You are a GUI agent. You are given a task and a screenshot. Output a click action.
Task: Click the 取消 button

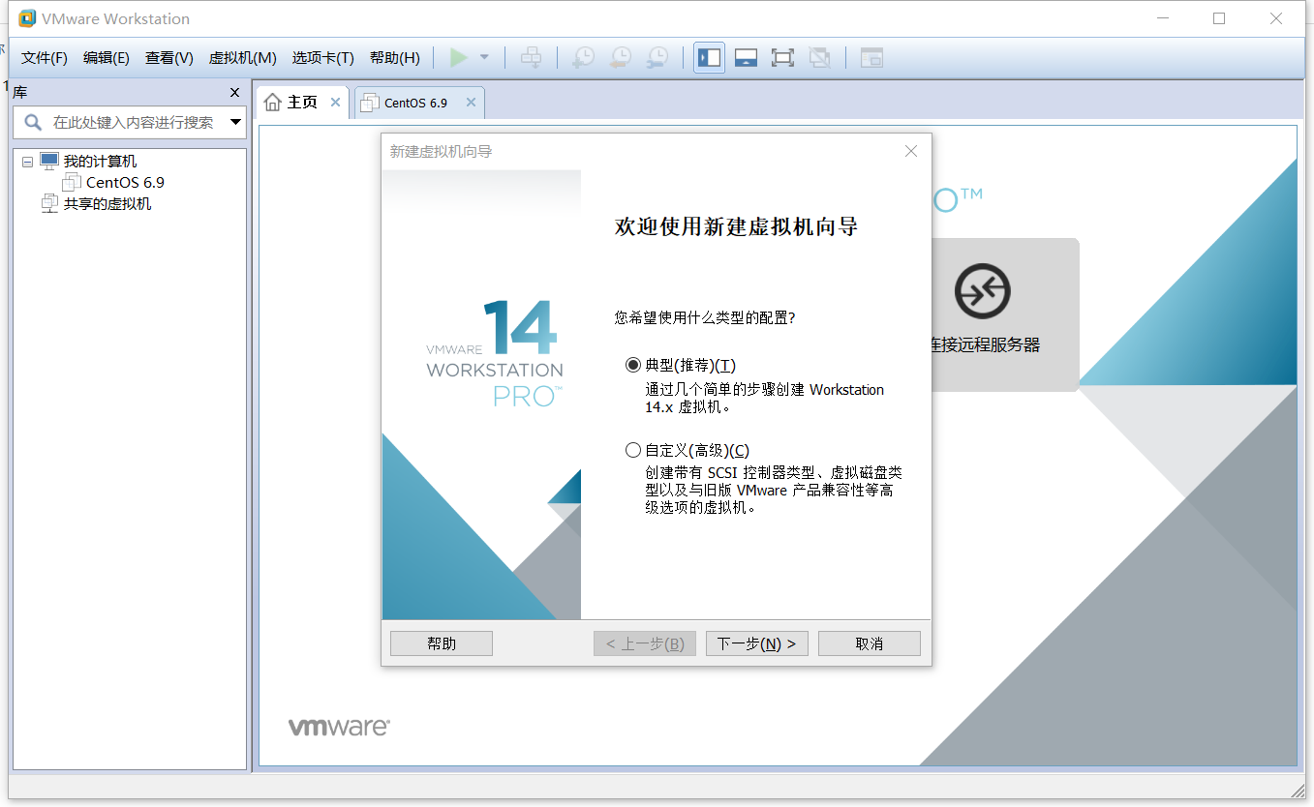coord(870,643)
